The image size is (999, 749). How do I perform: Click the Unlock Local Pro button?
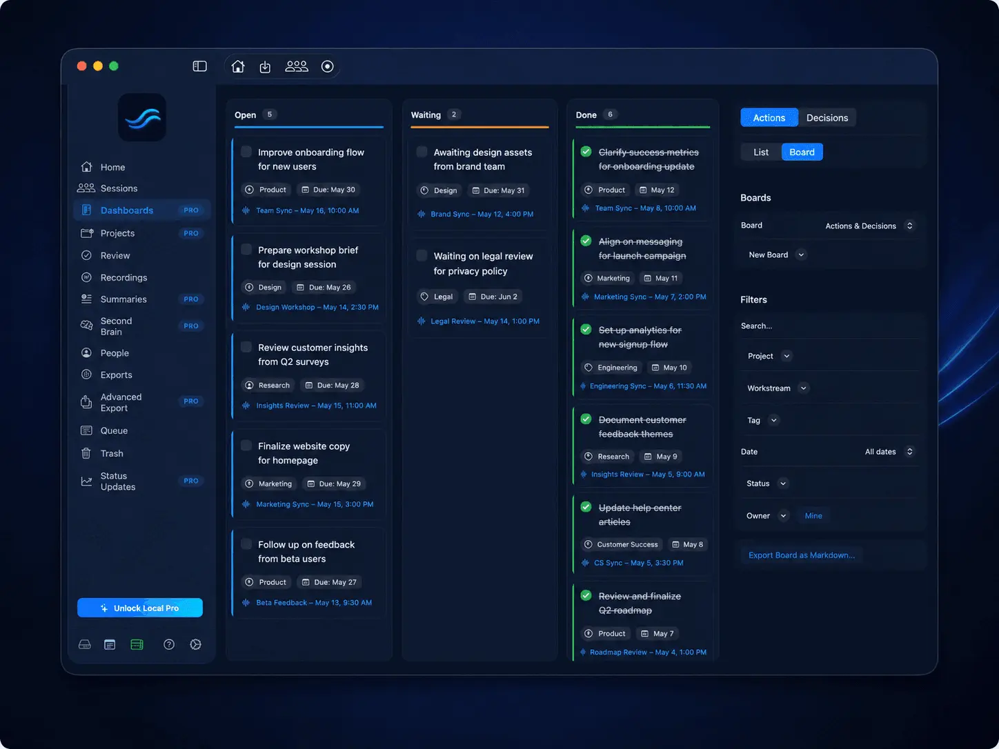tap(140, 608)
